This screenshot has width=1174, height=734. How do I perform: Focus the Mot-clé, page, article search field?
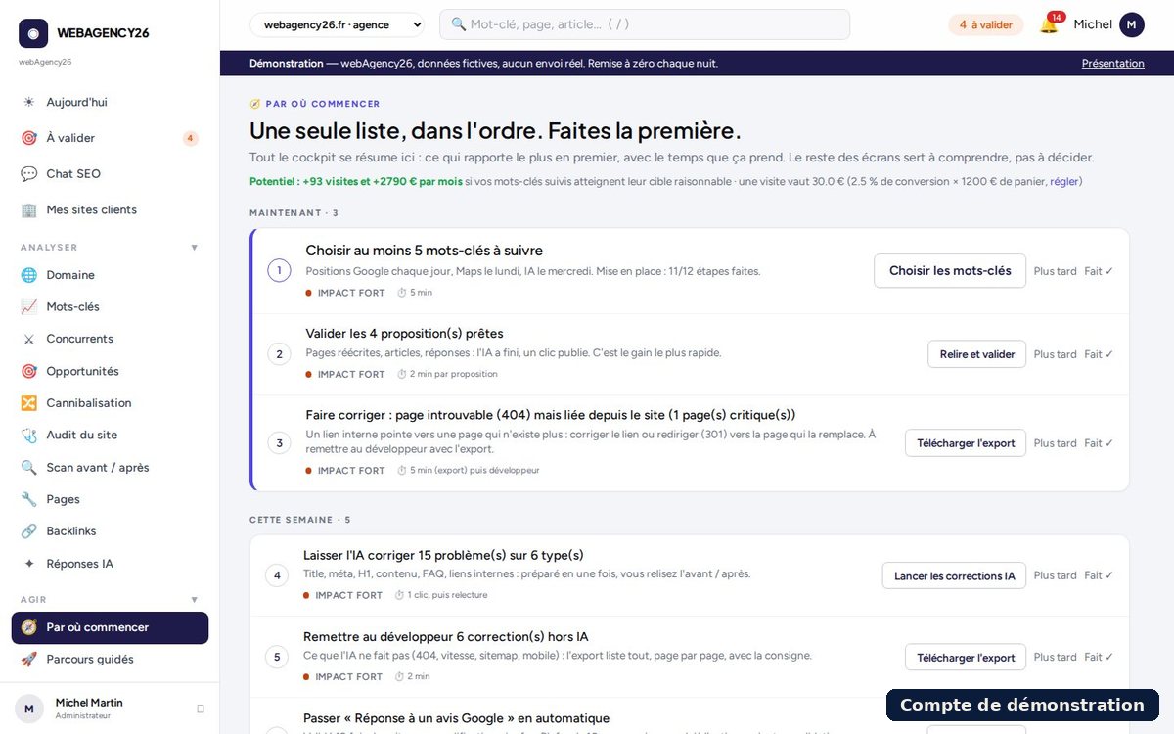click(x=645, y=24)
